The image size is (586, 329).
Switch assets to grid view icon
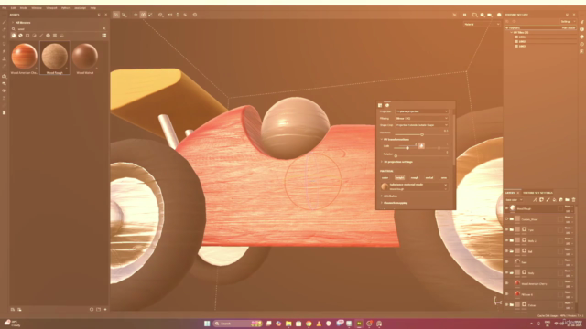pyautogui.click(x=103, y=36)
